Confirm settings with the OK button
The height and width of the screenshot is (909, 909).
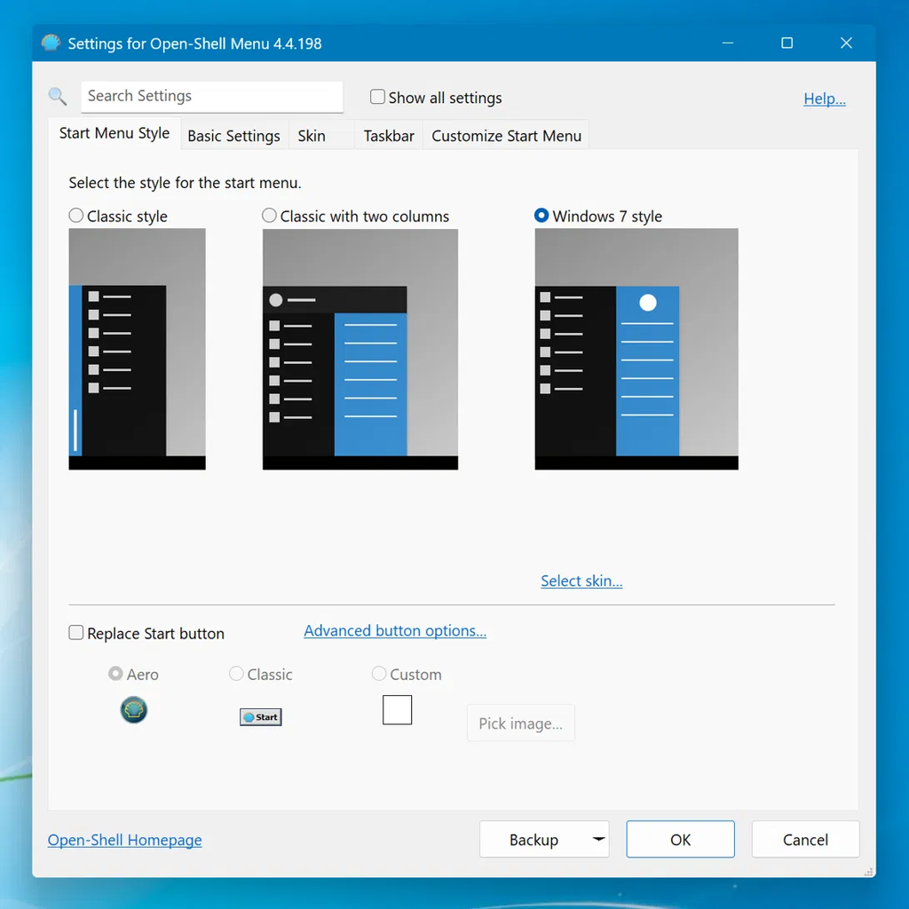point(680,839)
